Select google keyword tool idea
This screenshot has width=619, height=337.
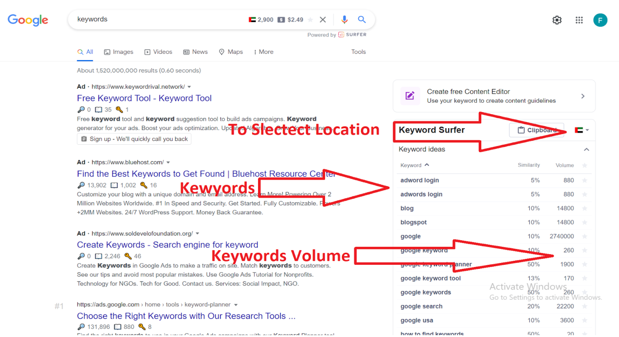pos(430,278)
